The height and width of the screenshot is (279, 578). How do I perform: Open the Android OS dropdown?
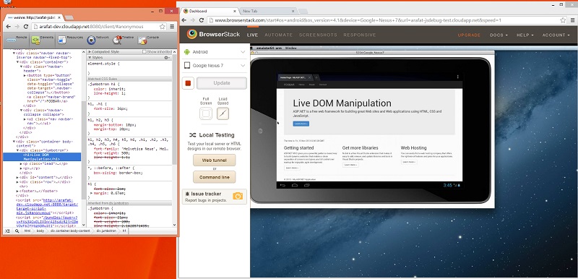click(x=214, y=52)
